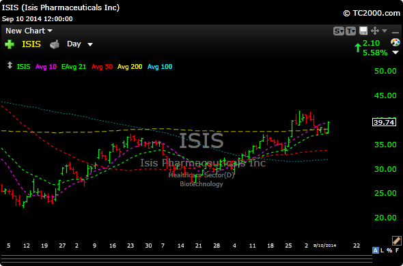Click the 4 date axis label
The width and height of the screenshot is (403, 266).
[x=234, y=246]
